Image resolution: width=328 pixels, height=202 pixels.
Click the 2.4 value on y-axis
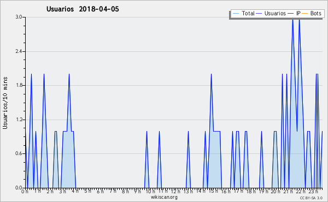pyautogui.click(x=19, y=51)
